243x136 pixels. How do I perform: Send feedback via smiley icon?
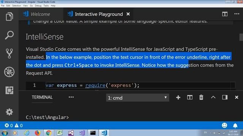coord(224,125)
